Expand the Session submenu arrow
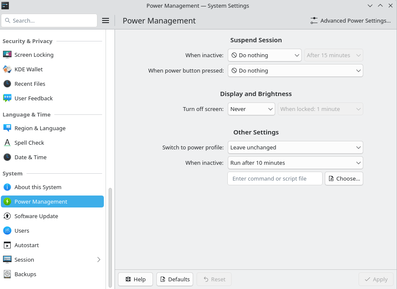The width and height of the screenshot is (397, 289). [99, 260]
